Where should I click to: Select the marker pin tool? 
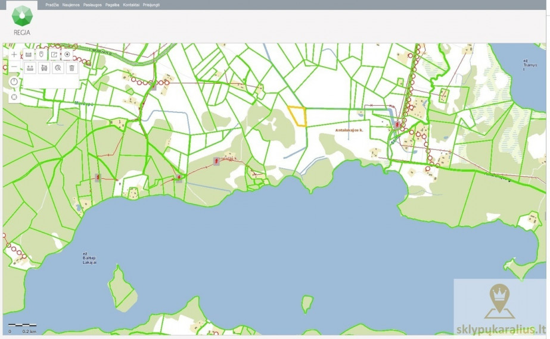(41, 55)
